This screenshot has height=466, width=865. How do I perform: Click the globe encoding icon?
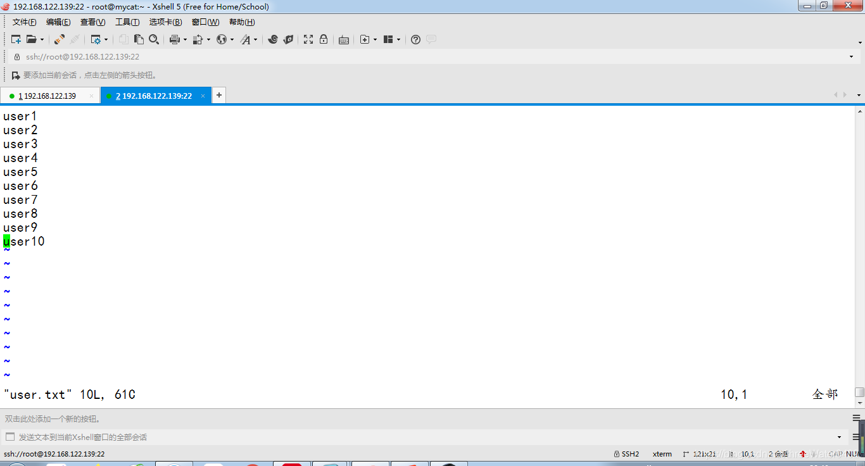click(x=222, y=39)
